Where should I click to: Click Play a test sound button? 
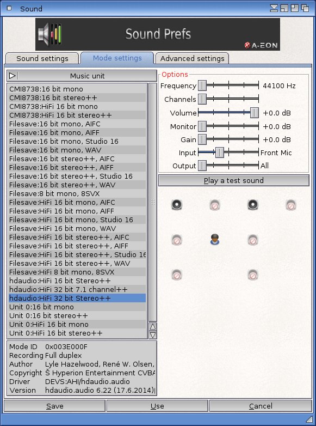[x=233, y=180]
